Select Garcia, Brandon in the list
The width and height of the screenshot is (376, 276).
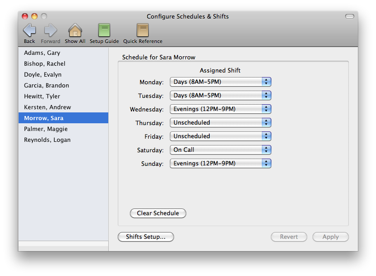63,86
